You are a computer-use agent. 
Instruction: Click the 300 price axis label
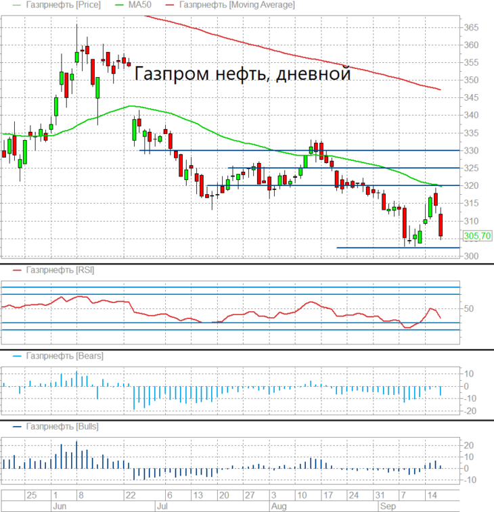[x=471, y=256]
